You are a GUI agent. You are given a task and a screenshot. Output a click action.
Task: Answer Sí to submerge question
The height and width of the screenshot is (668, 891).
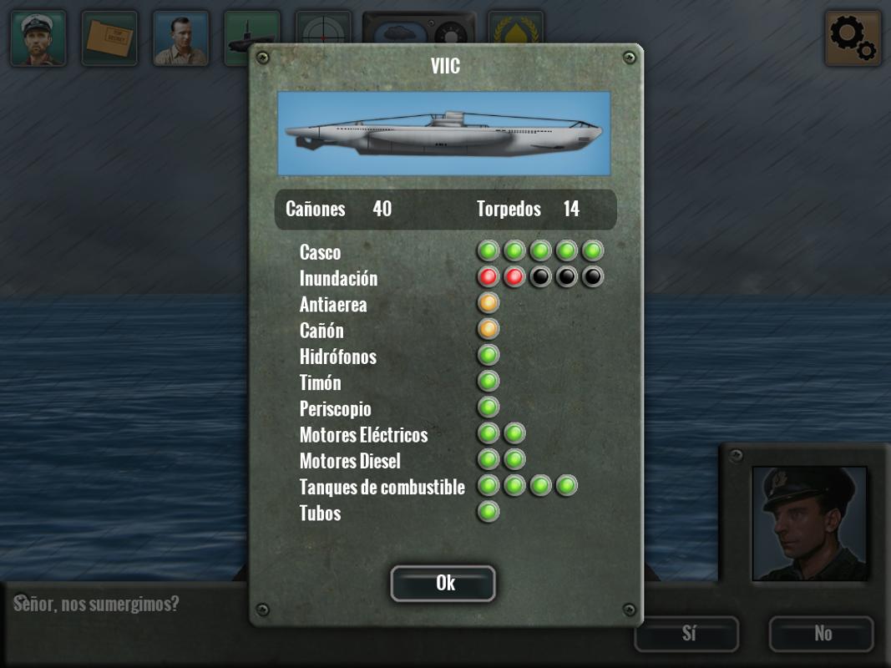click(687, 634)
